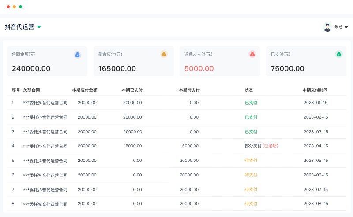The height and width of the screenshot is (217, 353).
Task: Open the contract link in row 8
Action: 45,204
